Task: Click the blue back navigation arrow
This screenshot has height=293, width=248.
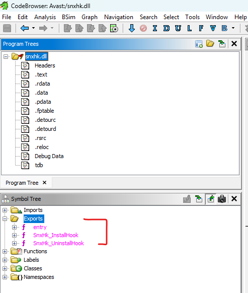Action: coord(25,28)
